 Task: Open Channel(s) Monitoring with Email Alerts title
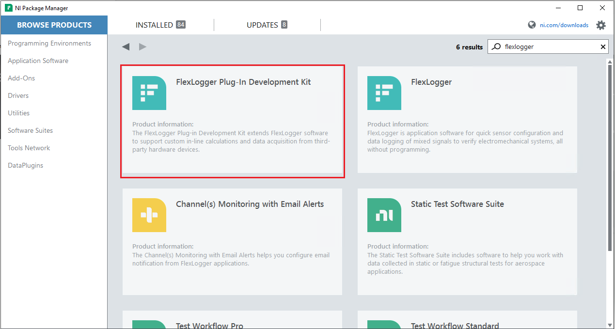click(250, 204)
